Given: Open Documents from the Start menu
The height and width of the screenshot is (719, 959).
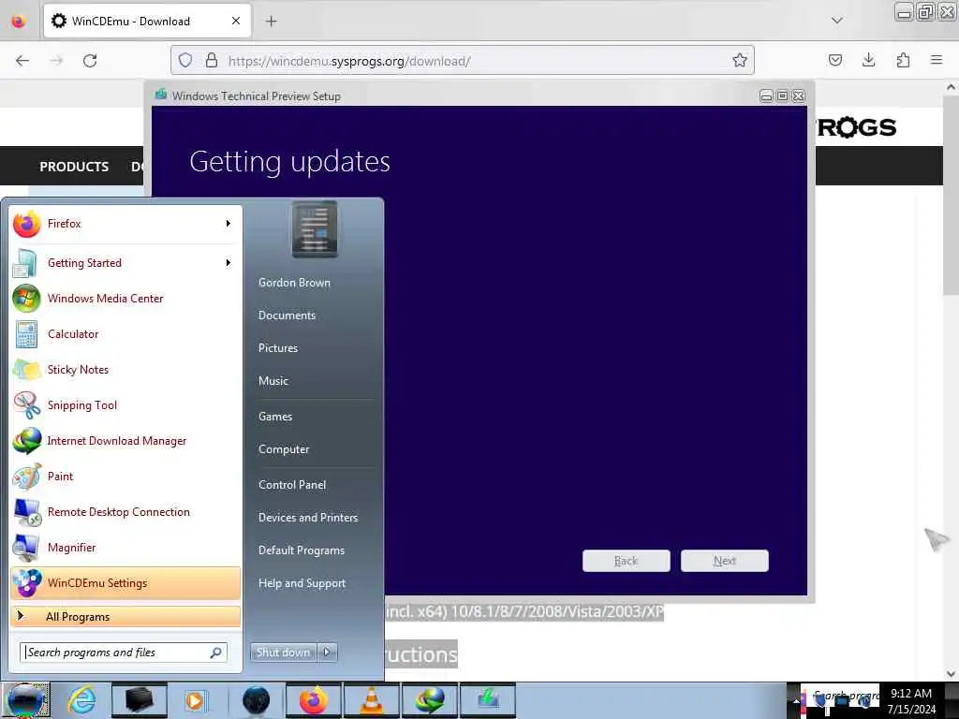Looking at the screenshot, I should [287, 315].
